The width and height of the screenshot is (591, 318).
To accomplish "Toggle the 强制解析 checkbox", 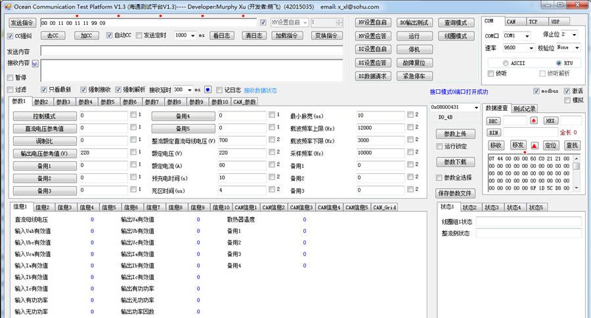I will (118, 90).
